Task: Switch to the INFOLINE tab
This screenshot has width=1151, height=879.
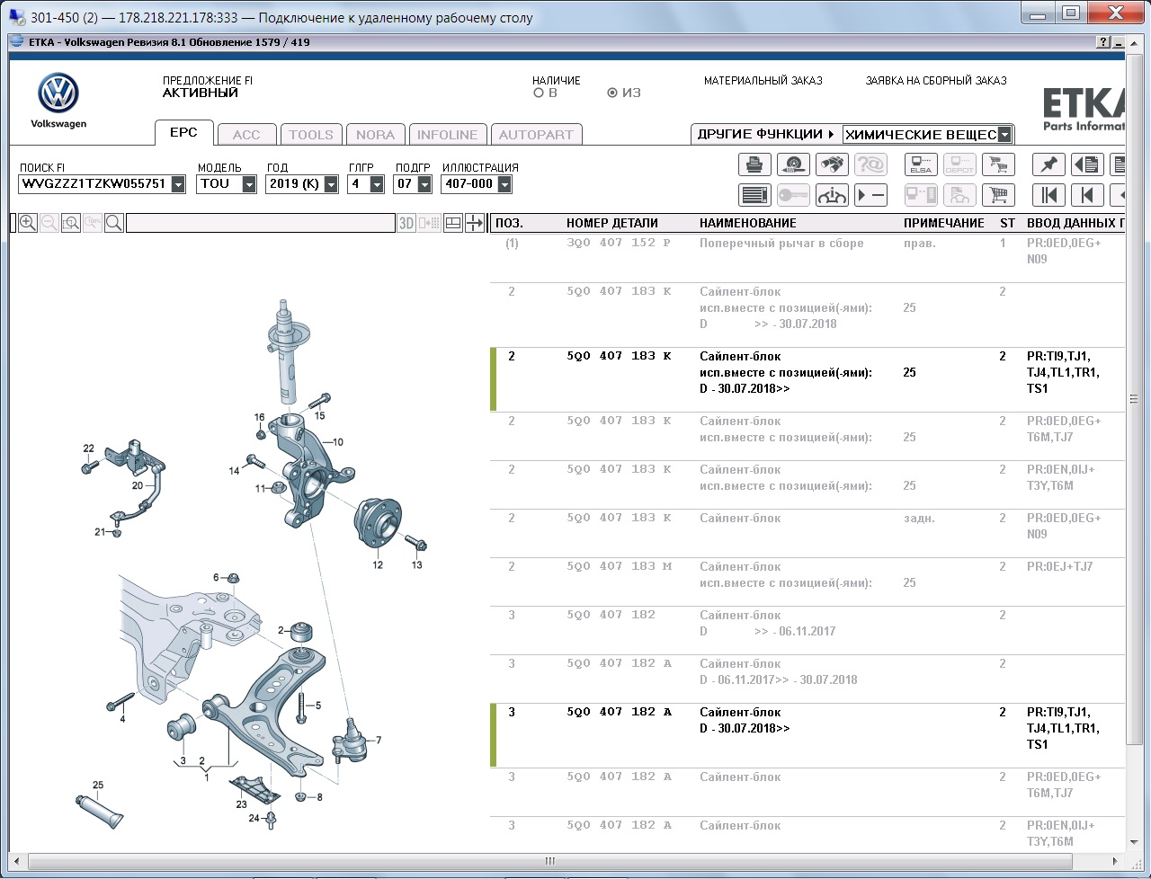Action: pyautogui.click(x=448, y=135)
